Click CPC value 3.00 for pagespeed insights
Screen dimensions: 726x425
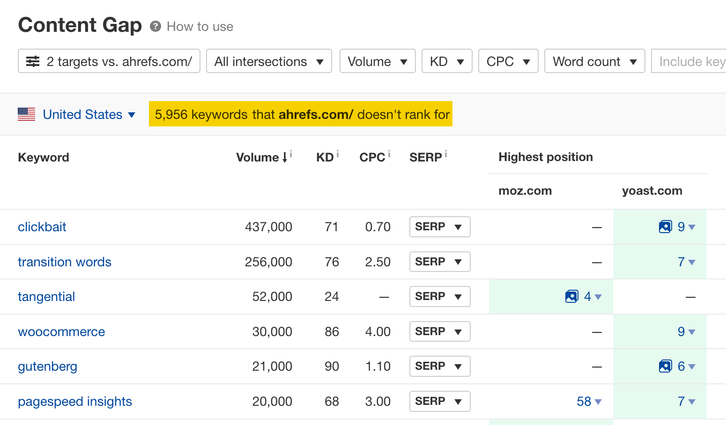(x=378, y=402)
